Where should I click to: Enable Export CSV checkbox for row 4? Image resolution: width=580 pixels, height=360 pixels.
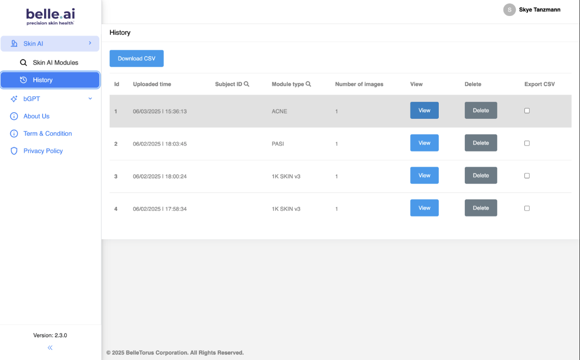527,208
